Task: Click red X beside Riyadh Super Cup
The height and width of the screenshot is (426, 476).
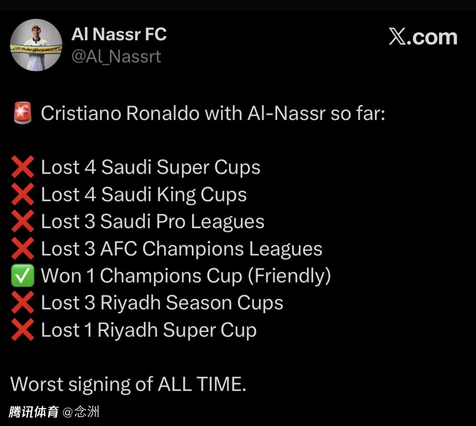Action: pos(22,330)
